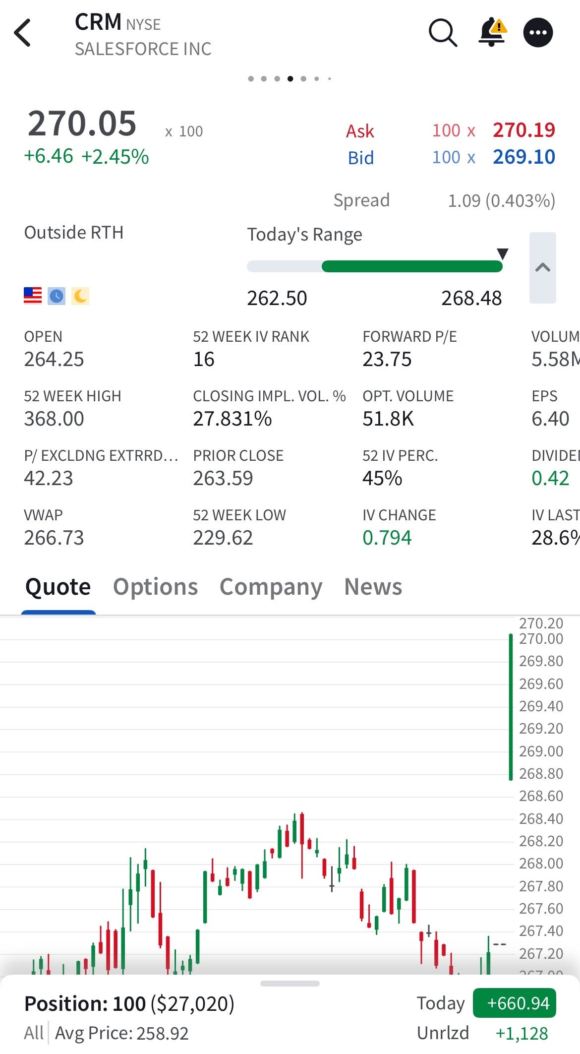The image size is (580, 1054).
Task: Tap the VWAP value 266.73
Action: coord(54,538)
